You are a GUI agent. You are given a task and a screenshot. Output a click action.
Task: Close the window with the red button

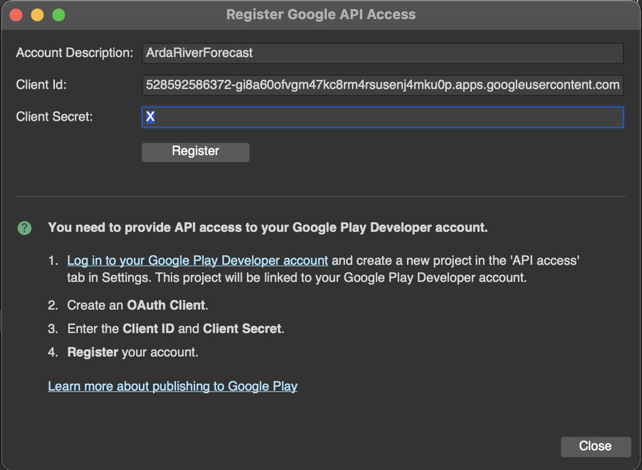(16, 15)
